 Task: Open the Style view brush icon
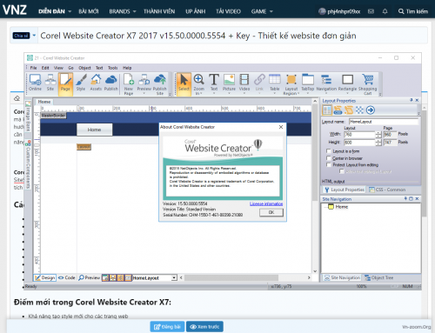point(81,83)
